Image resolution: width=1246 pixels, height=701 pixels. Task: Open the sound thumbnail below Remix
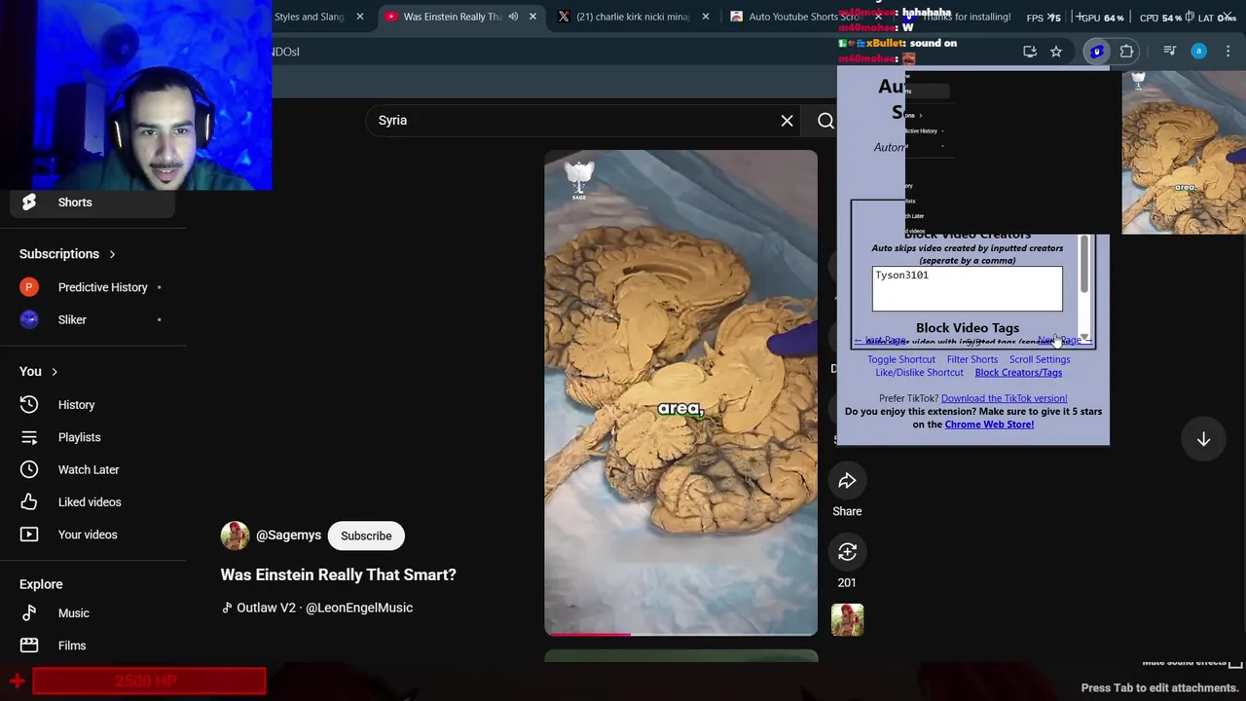(847, 620)
